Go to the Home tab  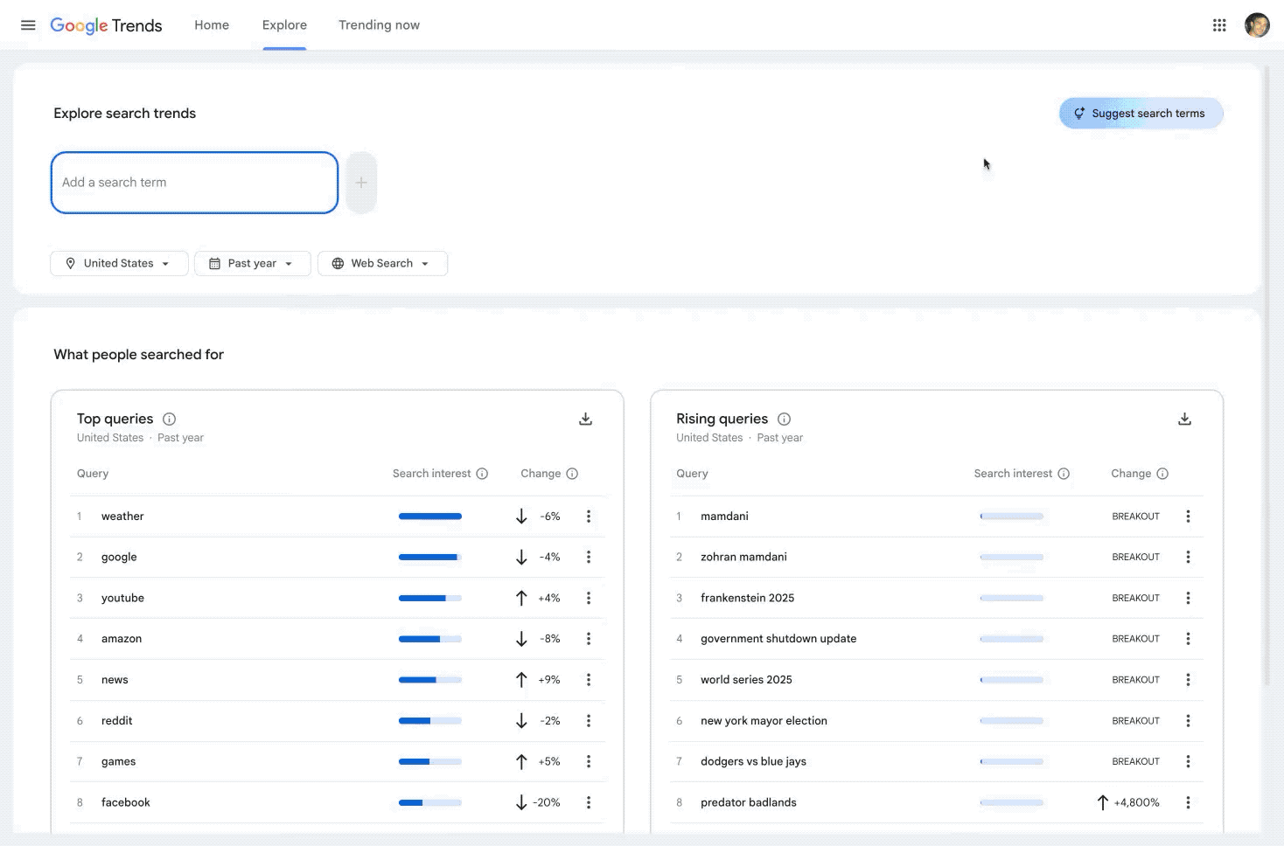(x=212, y=25)
